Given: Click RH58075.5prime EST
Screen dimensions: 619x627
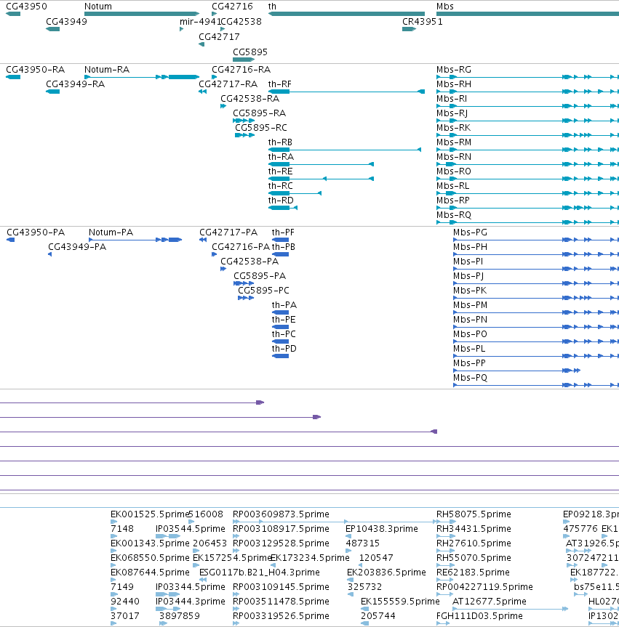Looking at the screenshot, I should tap(446, 522).
